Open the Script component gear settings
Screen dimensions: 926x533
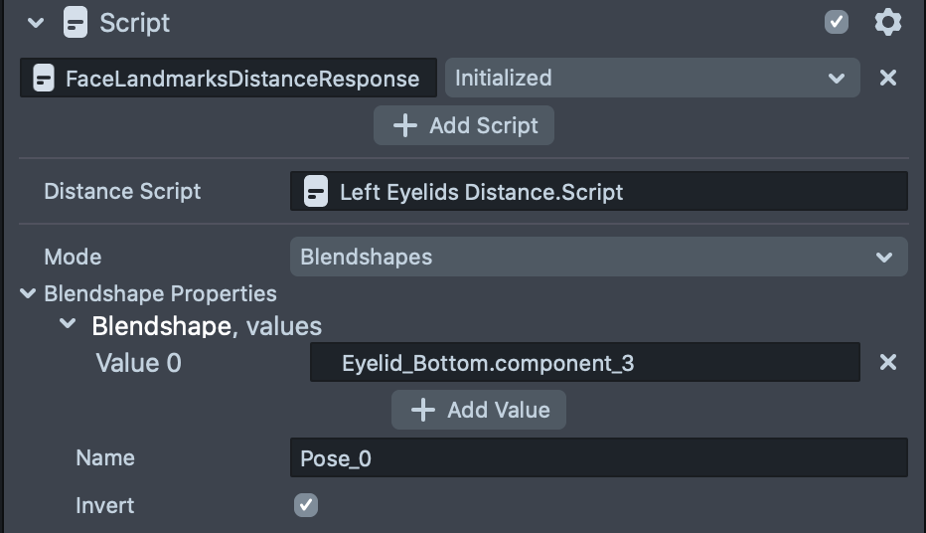point(887,22)
